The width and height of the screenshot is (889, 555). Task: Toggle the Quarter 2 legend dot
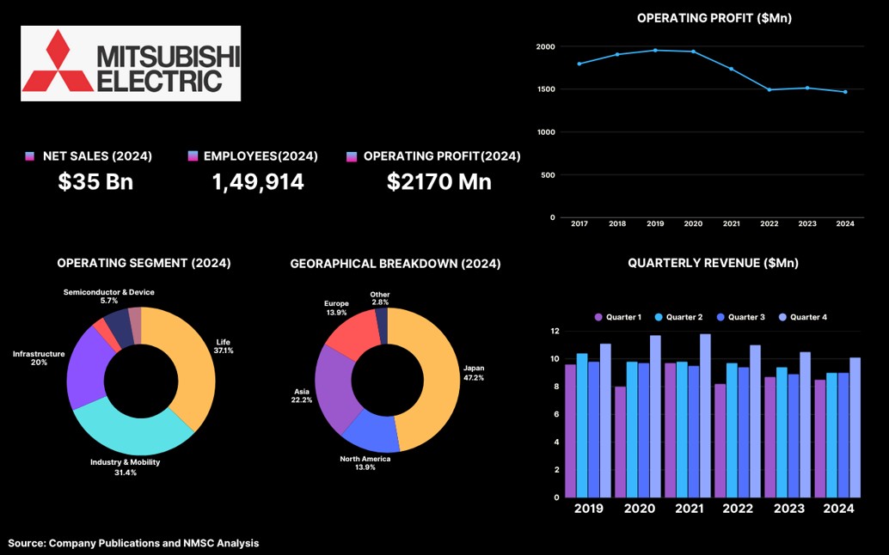coord(659,318)
